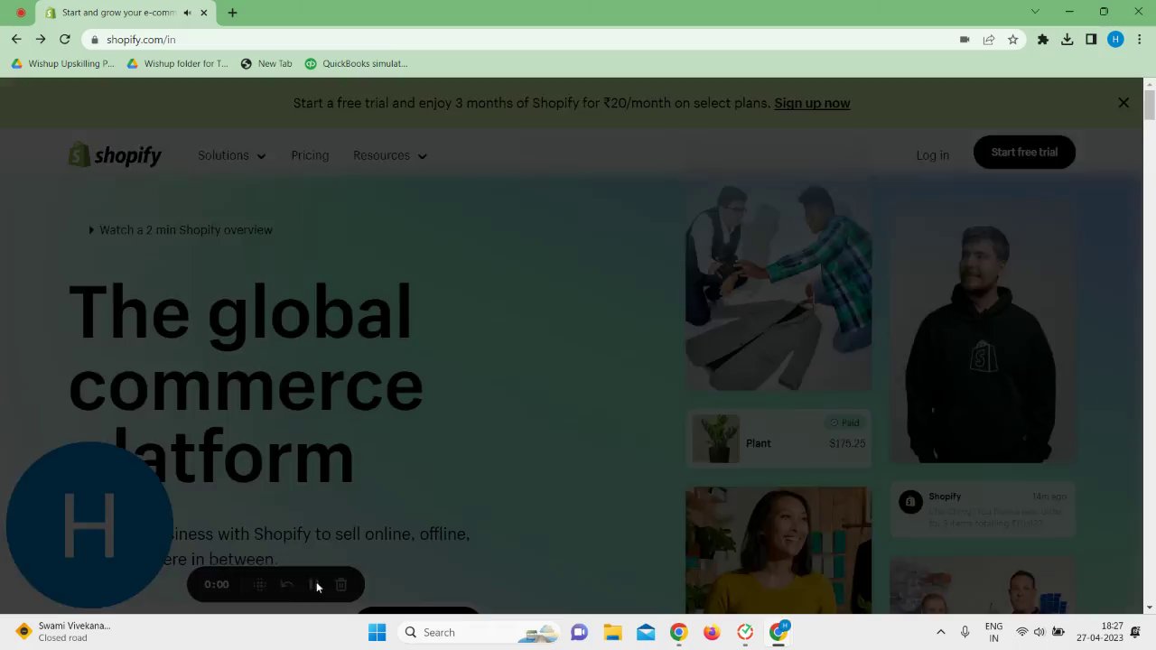
Task: Go forward in browser history
Action: click(x=41, y=40)
